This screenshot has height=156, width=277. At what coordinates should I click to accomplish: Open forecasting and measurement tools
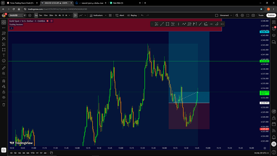pos(4,44)
